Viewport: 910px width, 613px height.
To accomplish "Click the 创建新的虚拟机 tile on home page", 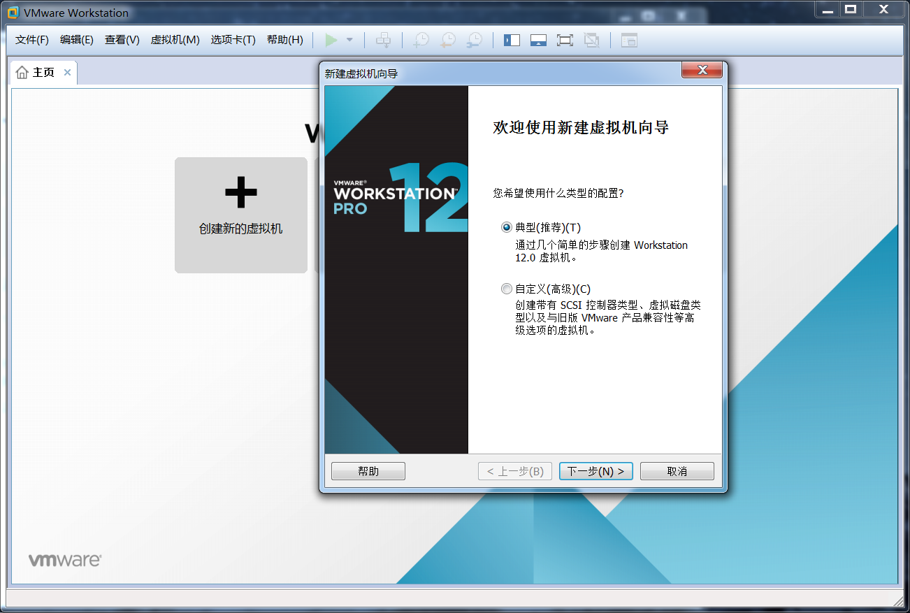I will [x=241, y=215].
